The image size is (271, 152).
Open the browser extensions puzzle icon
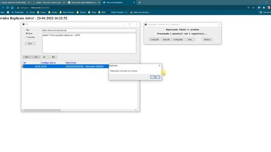(x=264, y=8)
